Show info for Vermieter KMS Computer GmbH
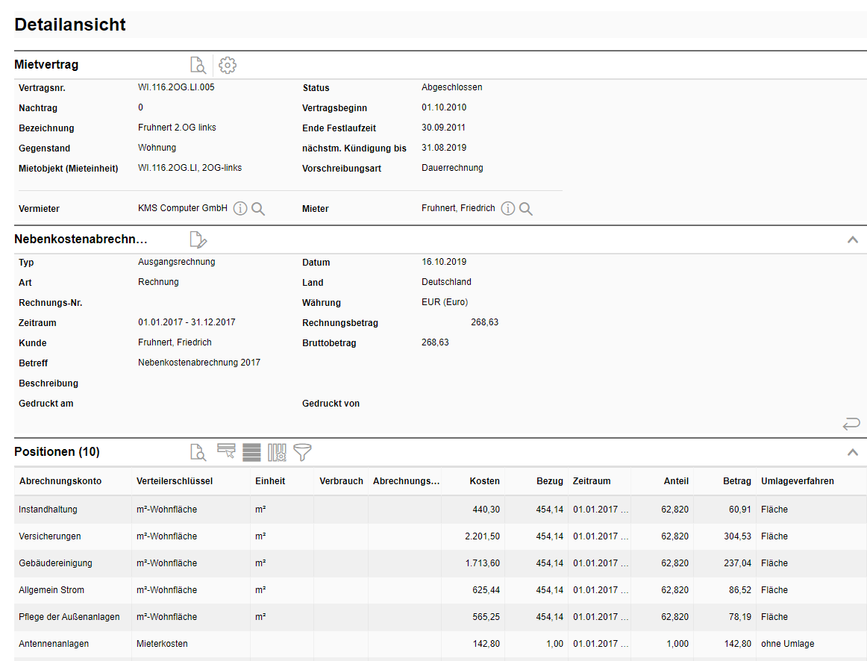 click(240, 209)
